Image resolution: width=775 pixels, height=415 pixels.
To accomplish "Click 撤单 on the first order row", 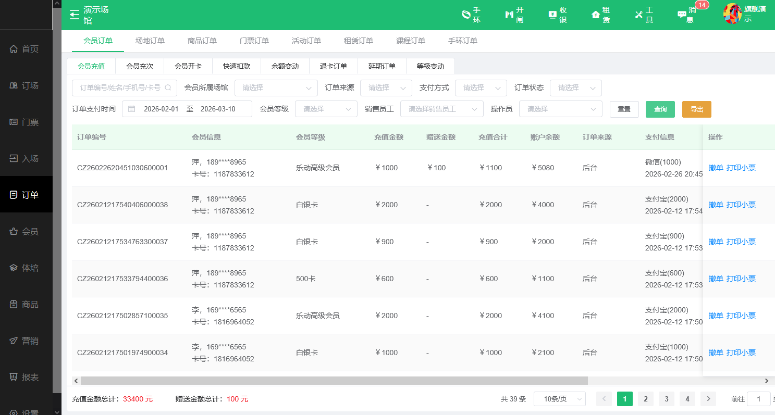I will [x=716, y=167].
